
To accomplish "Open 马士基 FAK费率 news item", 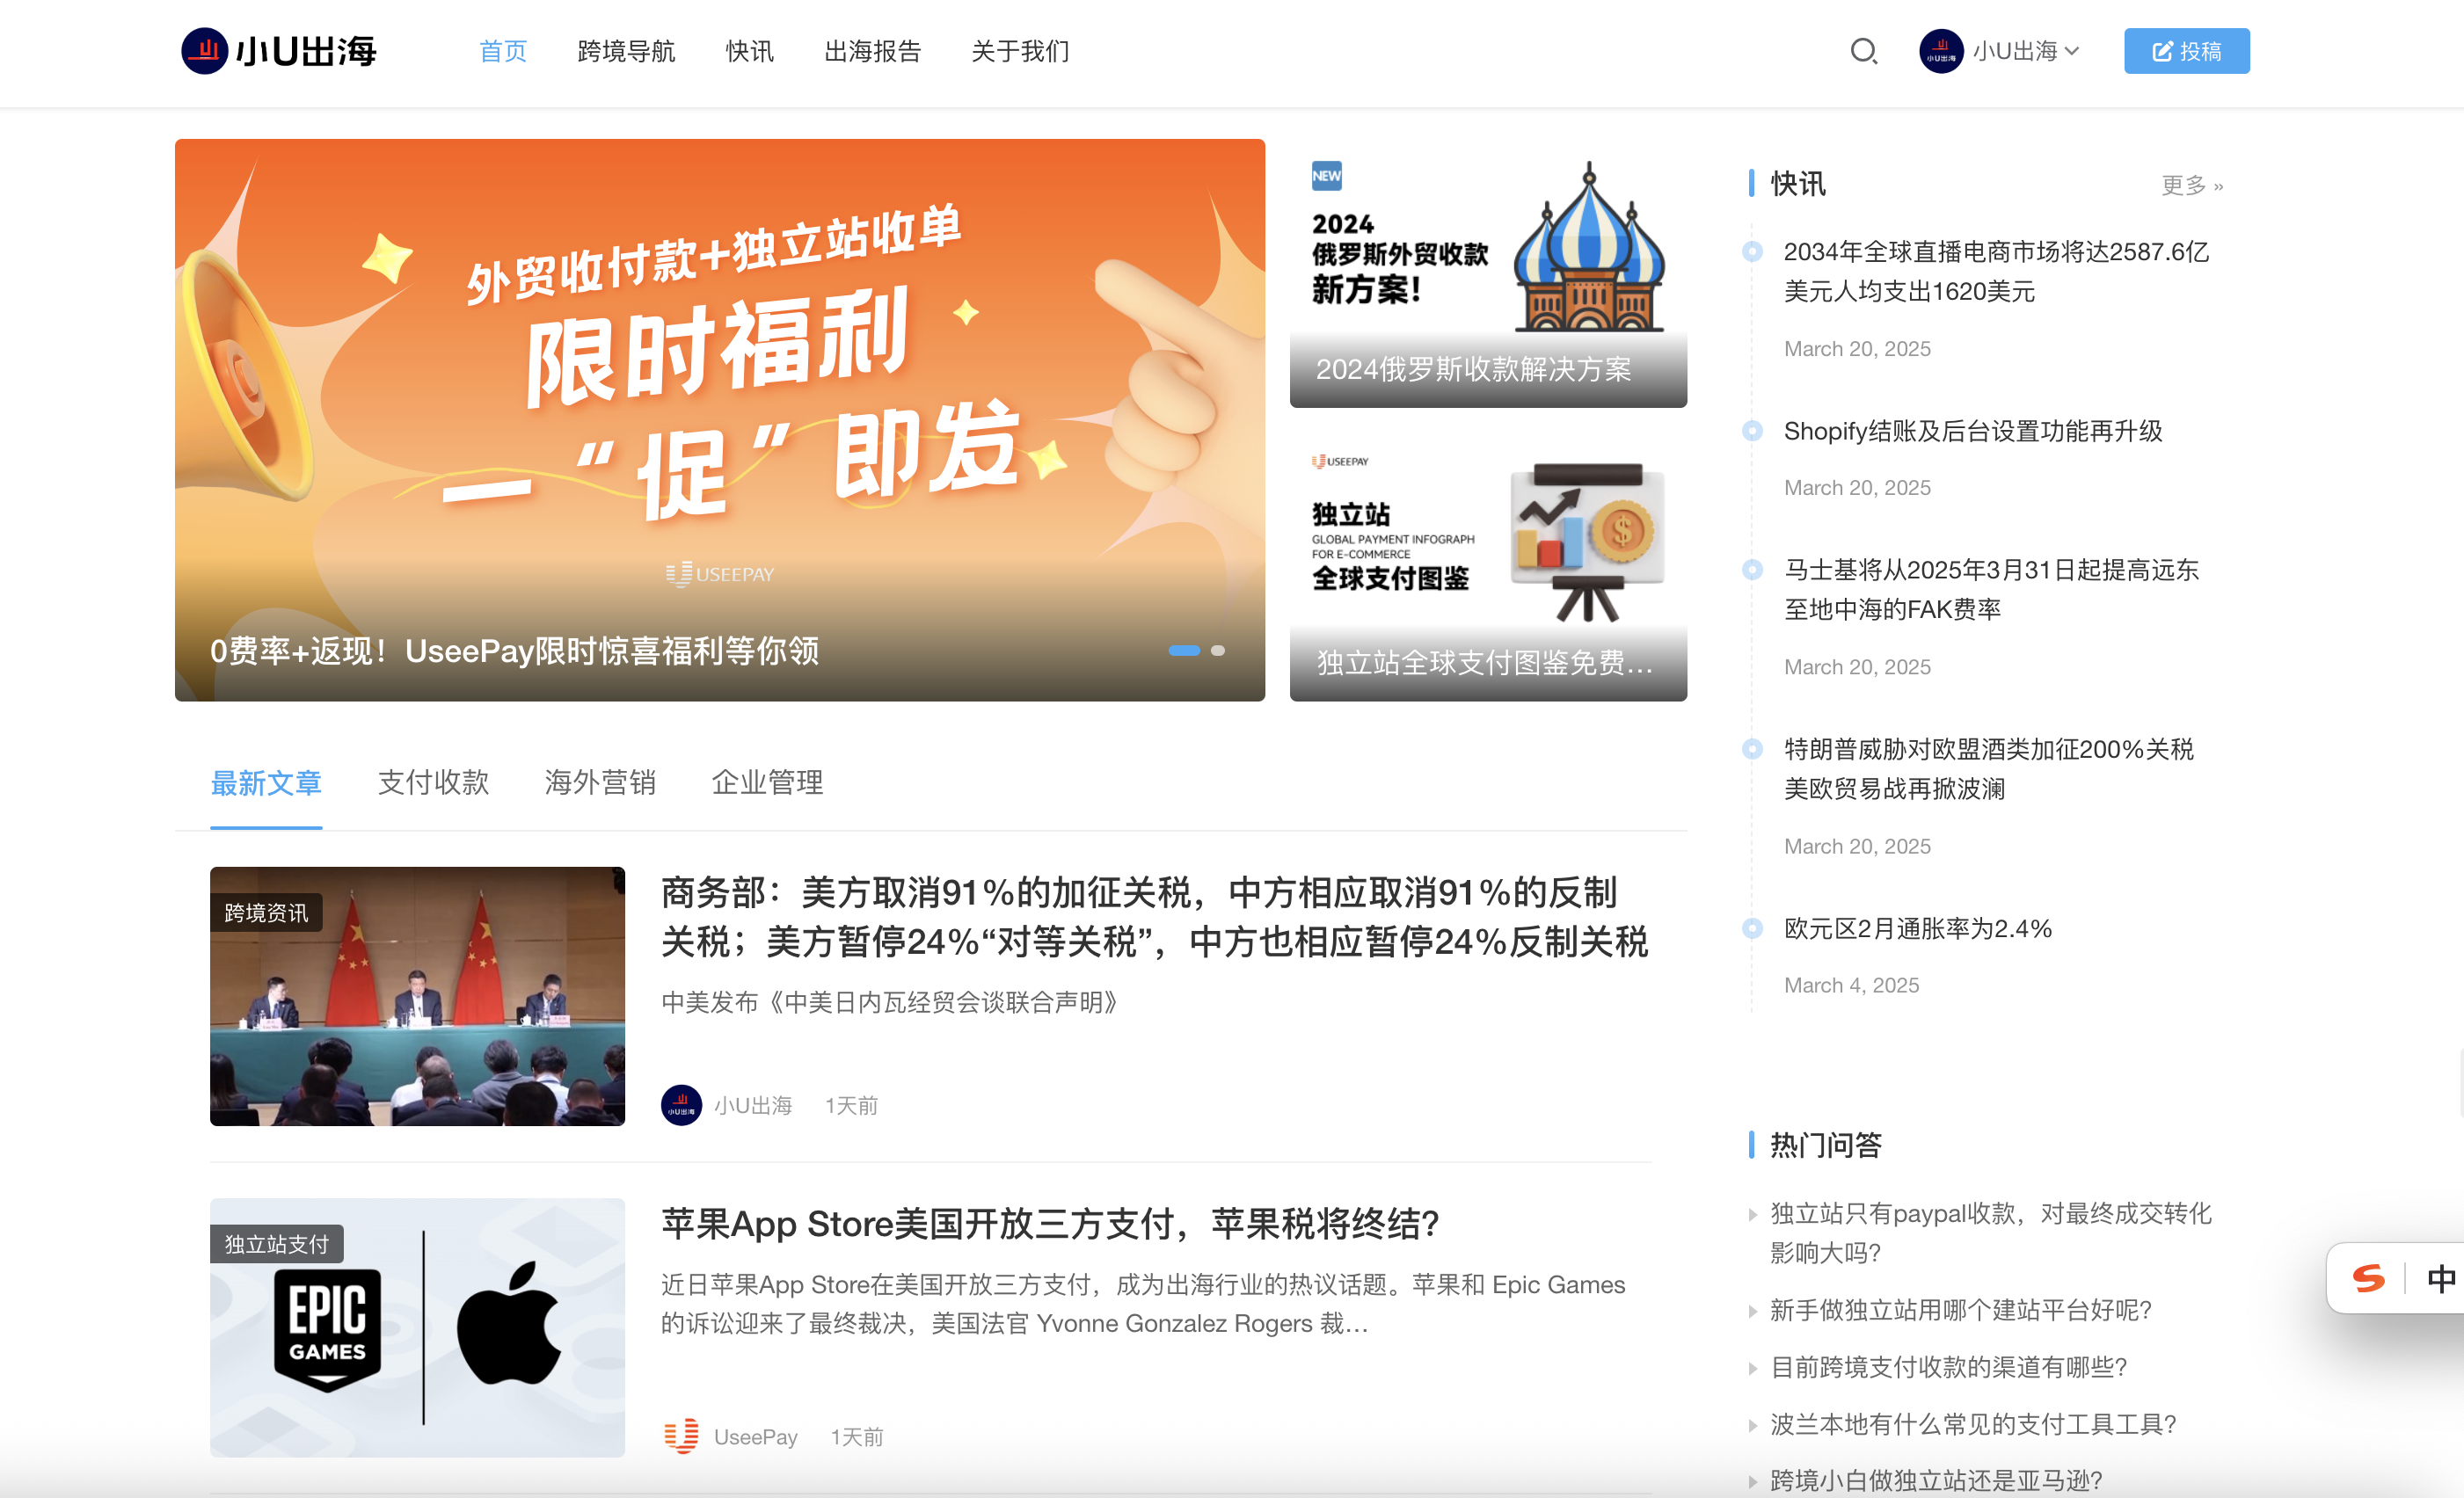I will coord(1991,589).
